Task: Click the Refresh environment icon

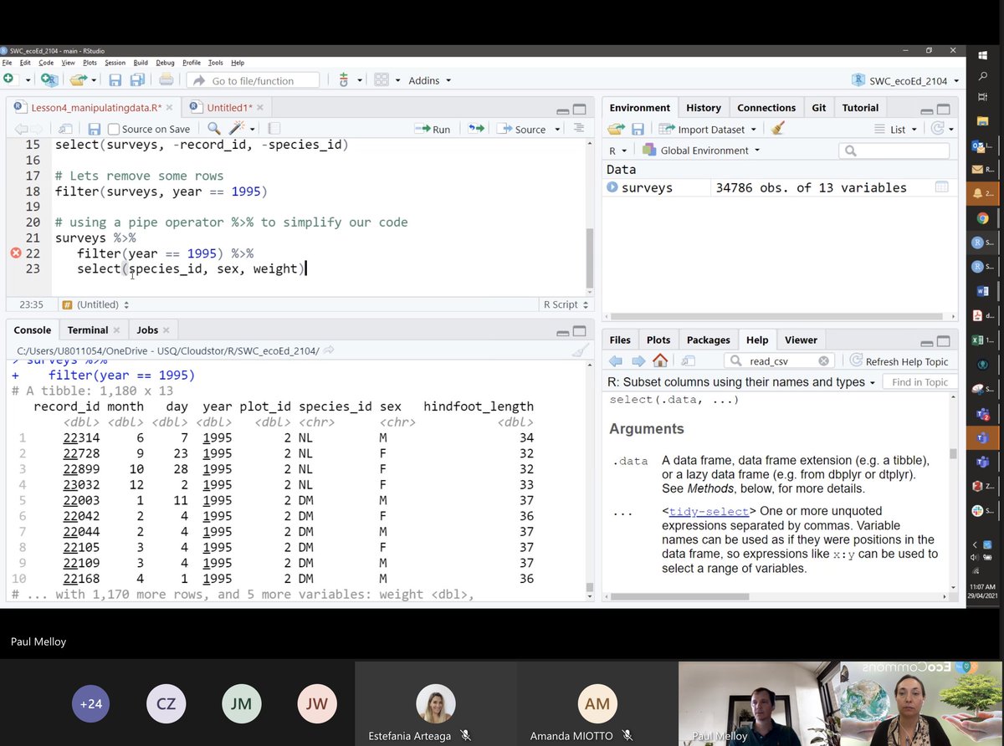Action: (938, 129)
